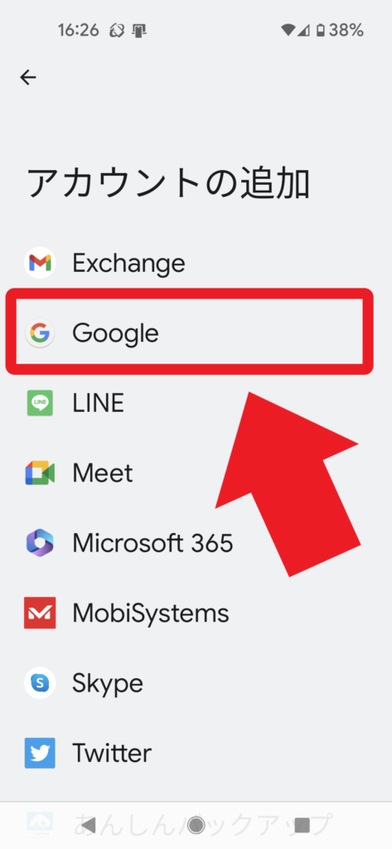Select Microsoft 365 account entry

coord(196,543)
